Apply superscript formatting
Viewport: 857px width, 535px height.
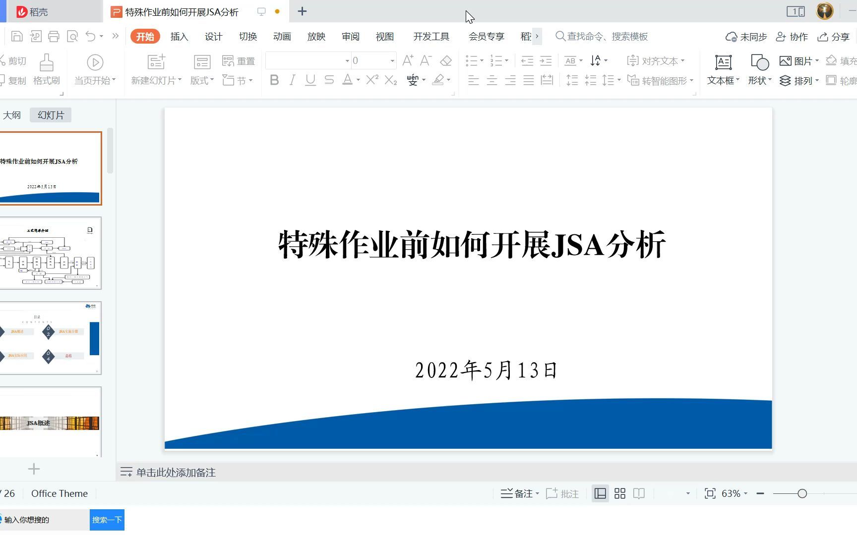click(372, 80)
